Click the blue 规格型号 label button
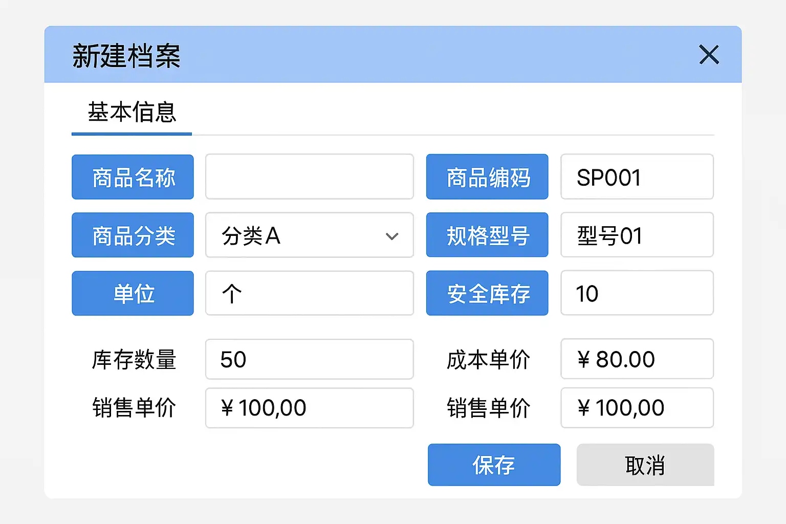This screenshot has height=524, width=786. pos(487,235)
